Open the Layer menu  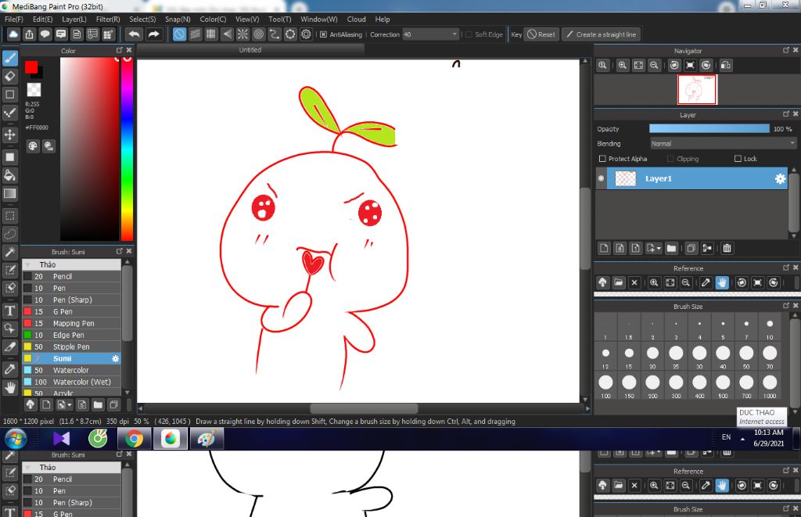click(x=74, y=20)
